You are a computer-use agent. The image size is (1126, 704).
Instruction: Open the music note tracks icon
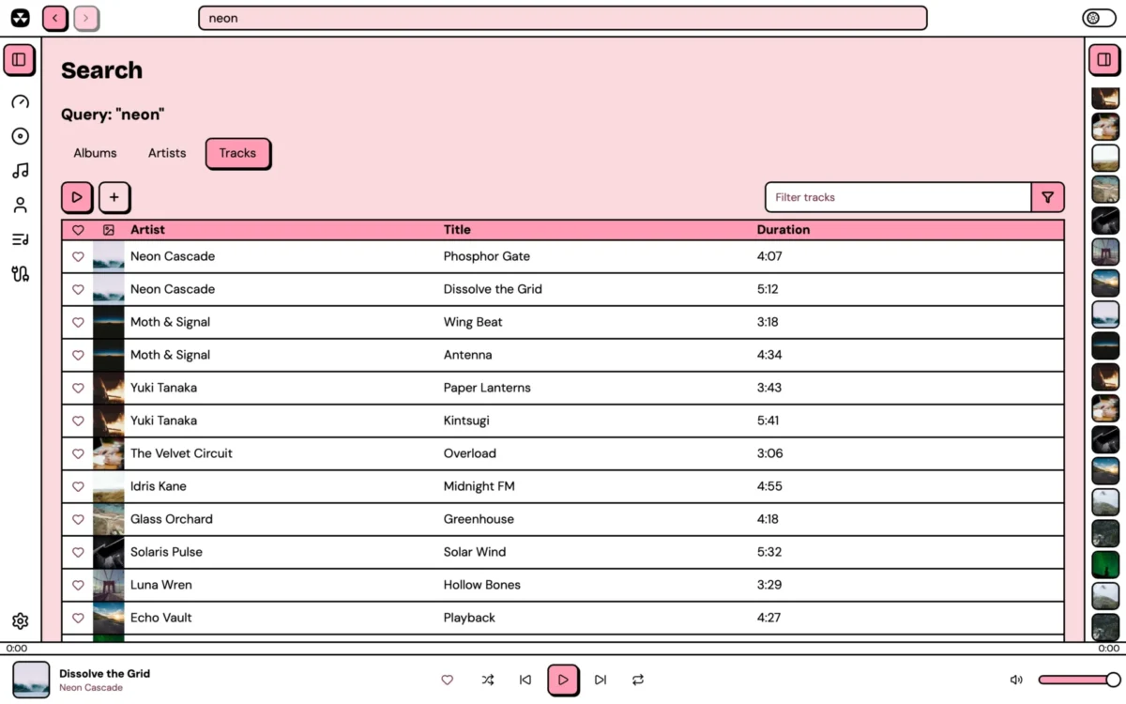point(20,171)
